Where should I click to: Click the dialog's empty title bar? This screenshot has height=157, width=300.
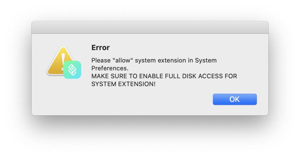(x=150, y=27)
